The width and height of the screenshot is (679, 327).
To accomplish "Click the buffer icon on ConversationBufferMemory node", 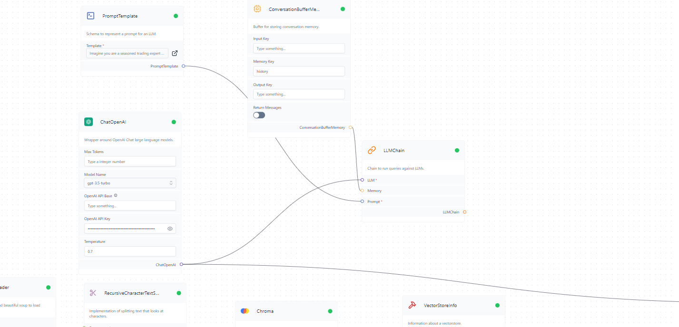I will point(257,9).
